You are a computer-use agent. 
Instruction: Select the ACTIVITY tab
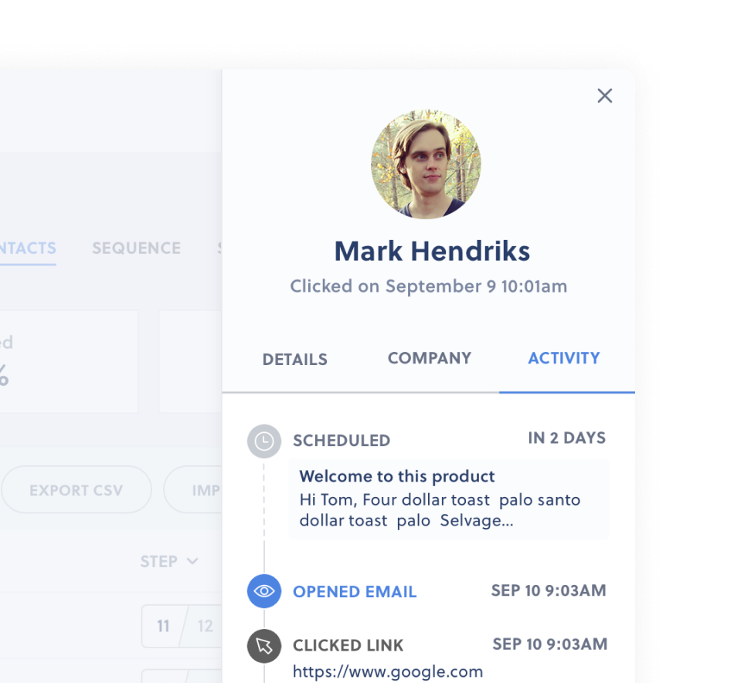[x=563, y=358]
